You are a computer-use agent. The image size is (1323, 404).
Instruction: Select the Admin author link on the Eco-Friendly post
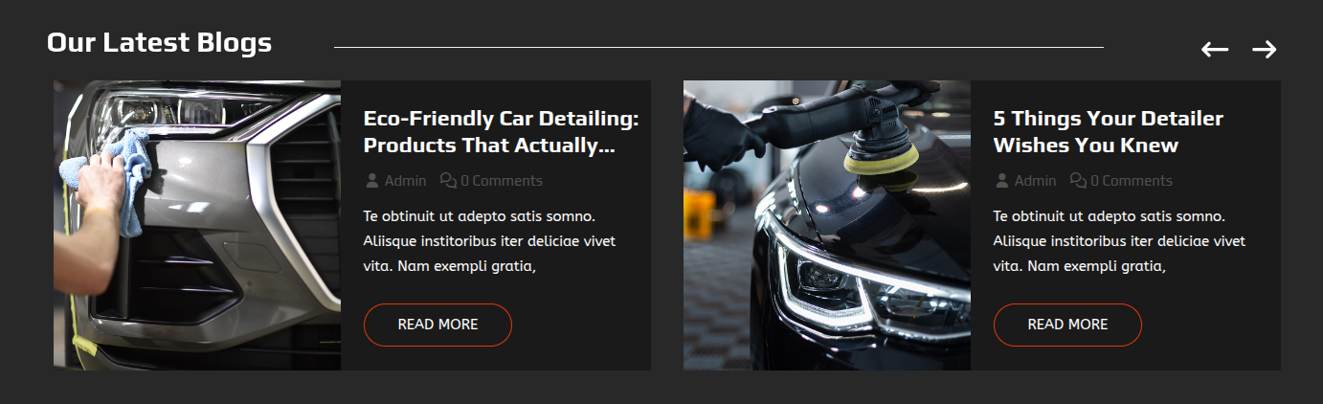click(x=406, y=180)
